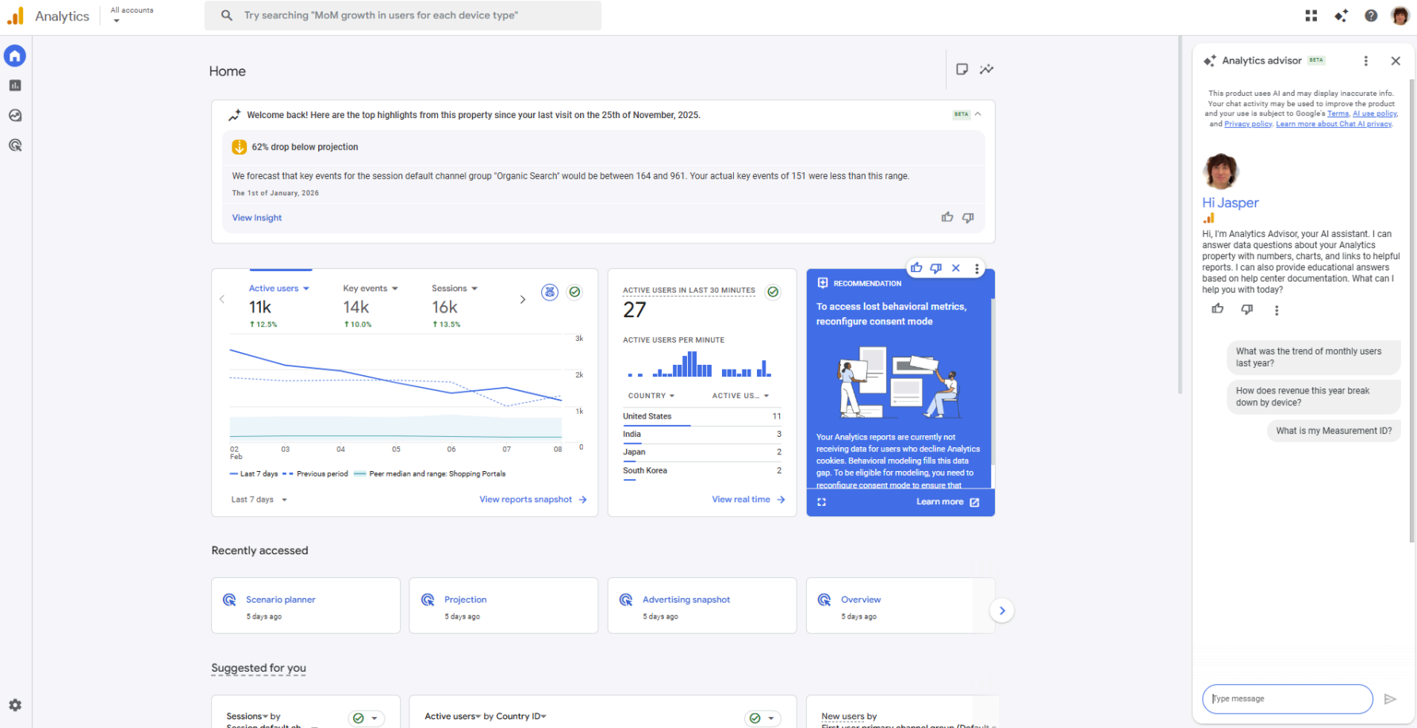Show previous metrics with left chevron
The height and width of the screenshot is (728, 1417).
point(222,299)
